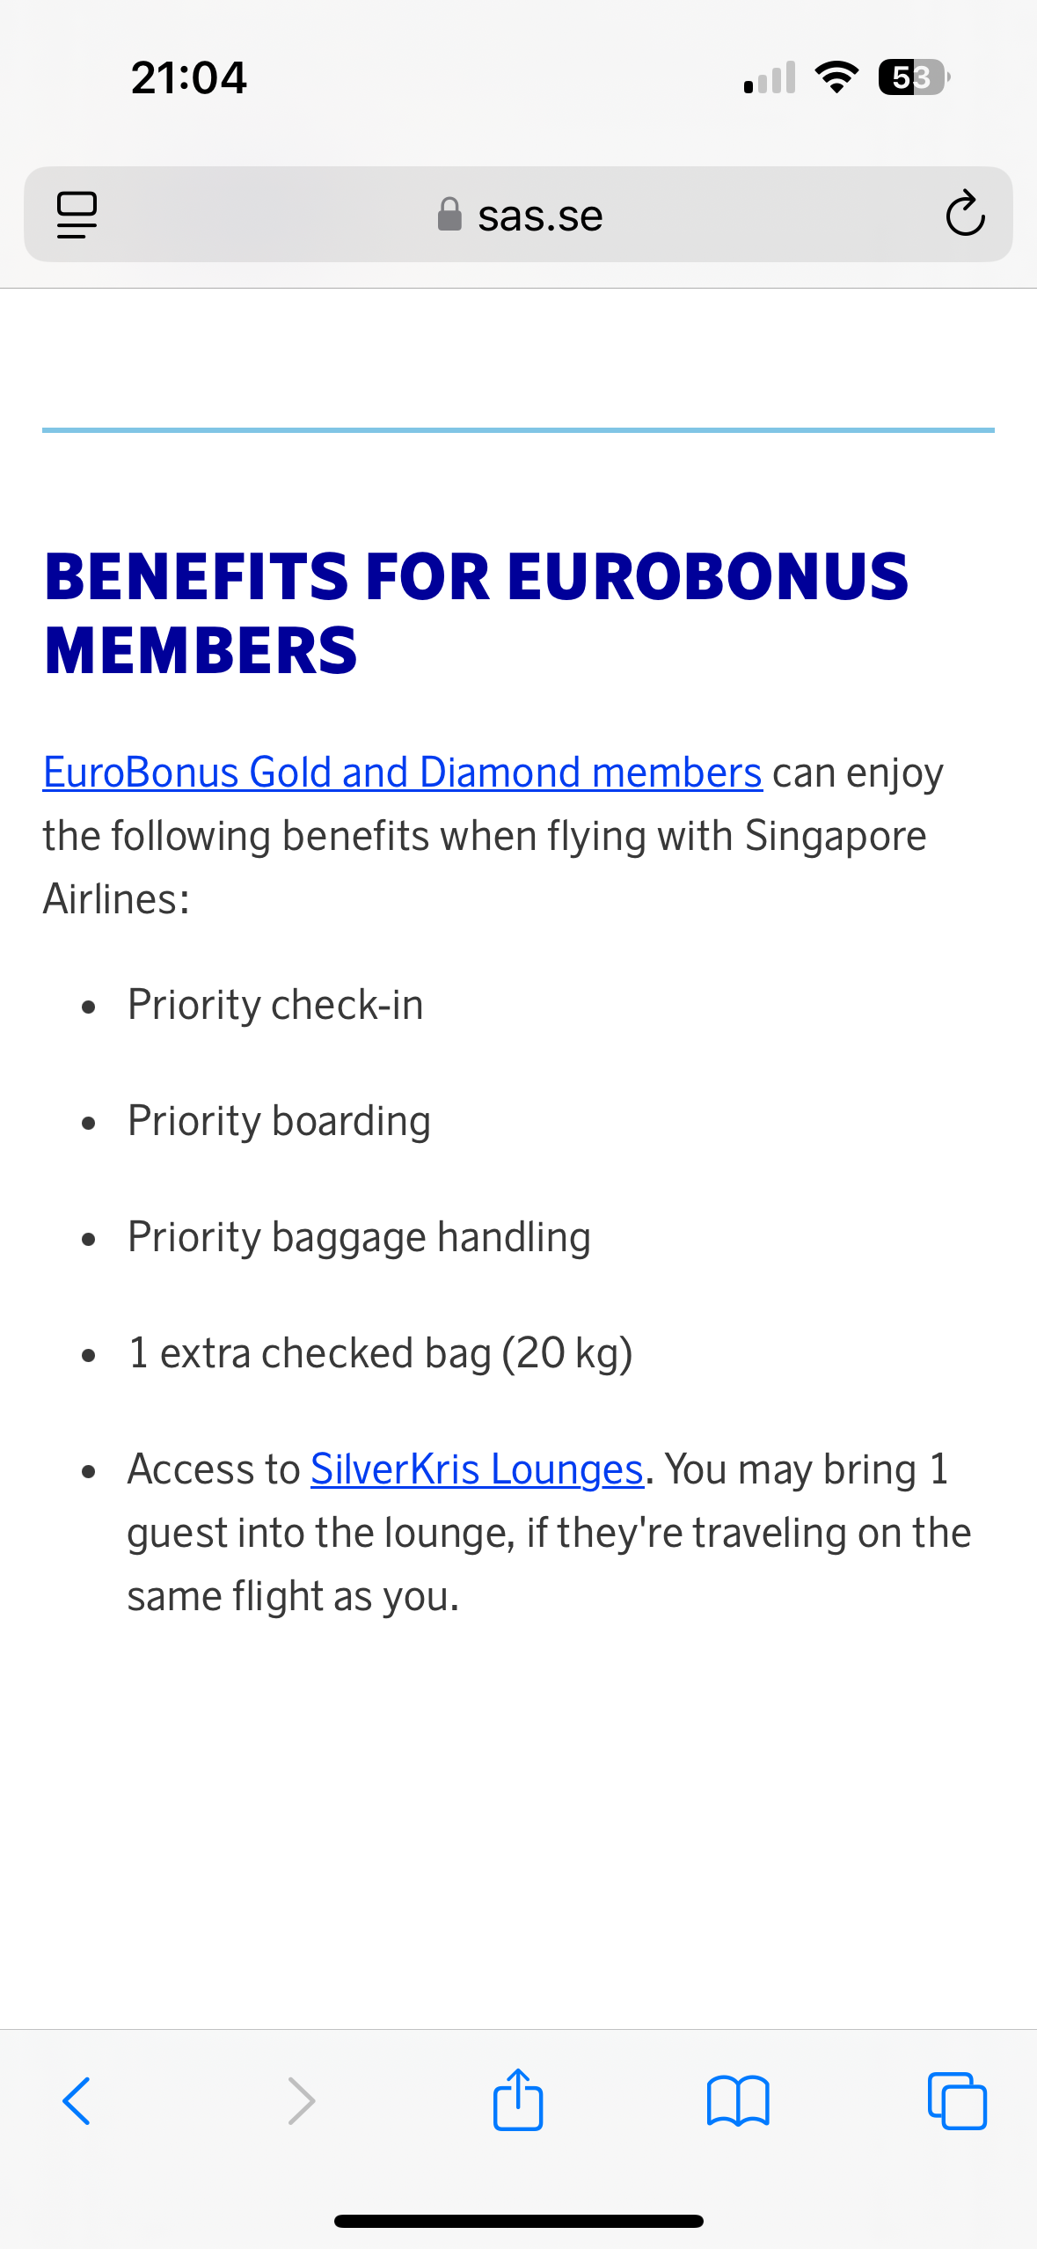
Task: Tap the 1 extra checked bag item
Action: (380, 1353)
